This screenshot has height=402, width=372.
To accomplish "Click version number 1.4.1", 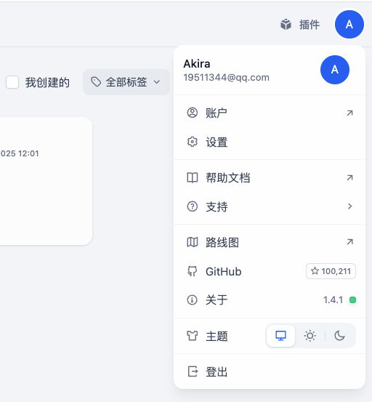I will [x=333, y=300].
